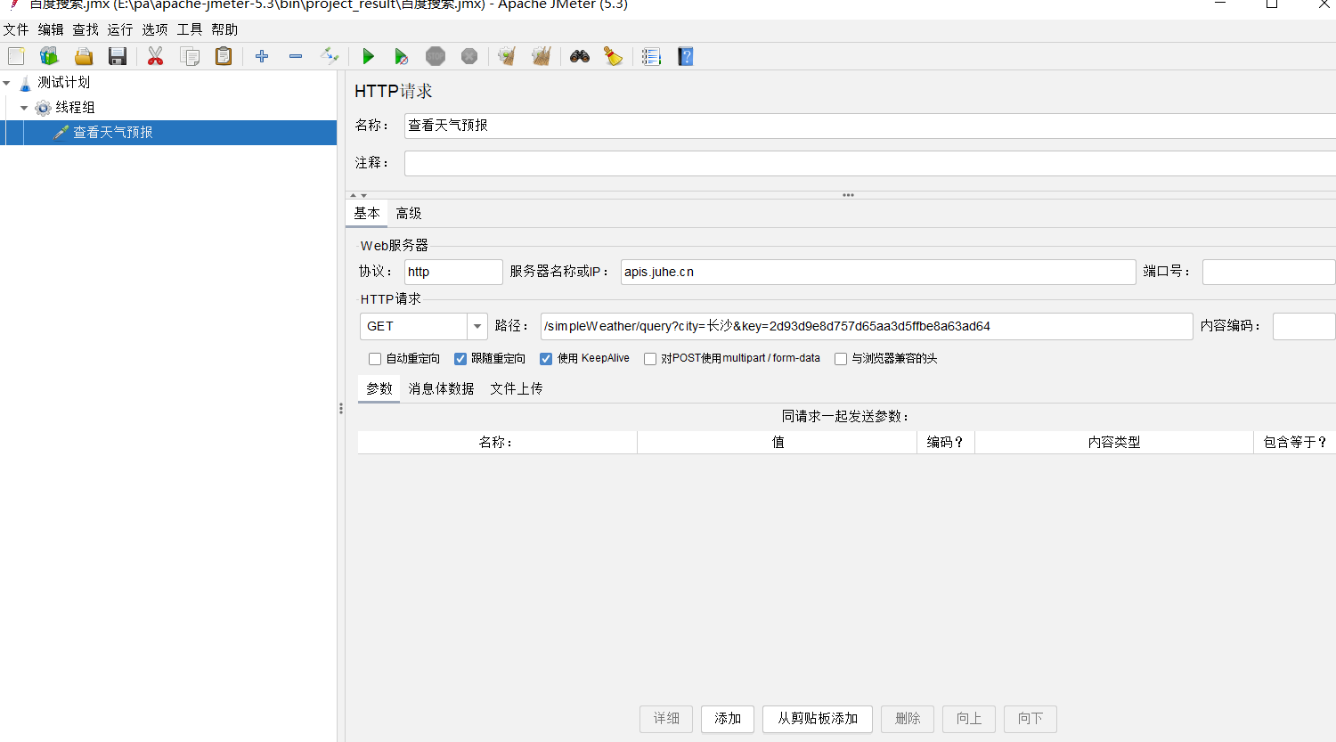
Task: Enable the 自动重定向 checkbox
Action: (x=375, y=359)
